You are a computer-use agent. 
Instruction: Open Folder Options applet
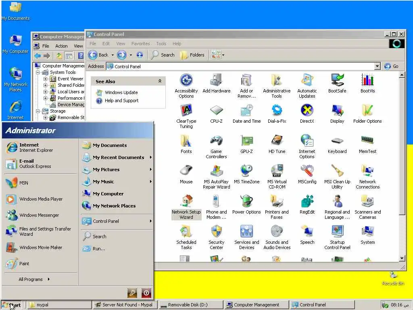pos(367,114)
